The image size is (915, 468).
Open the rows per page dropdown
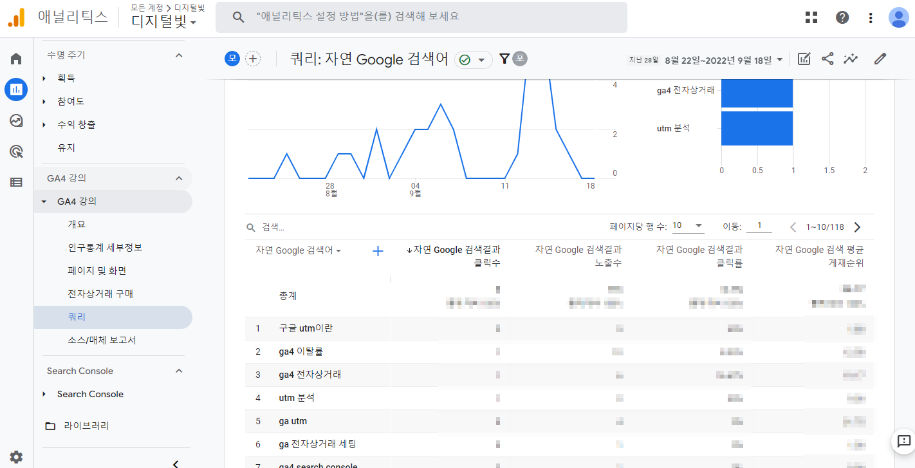tap(688, 227)
